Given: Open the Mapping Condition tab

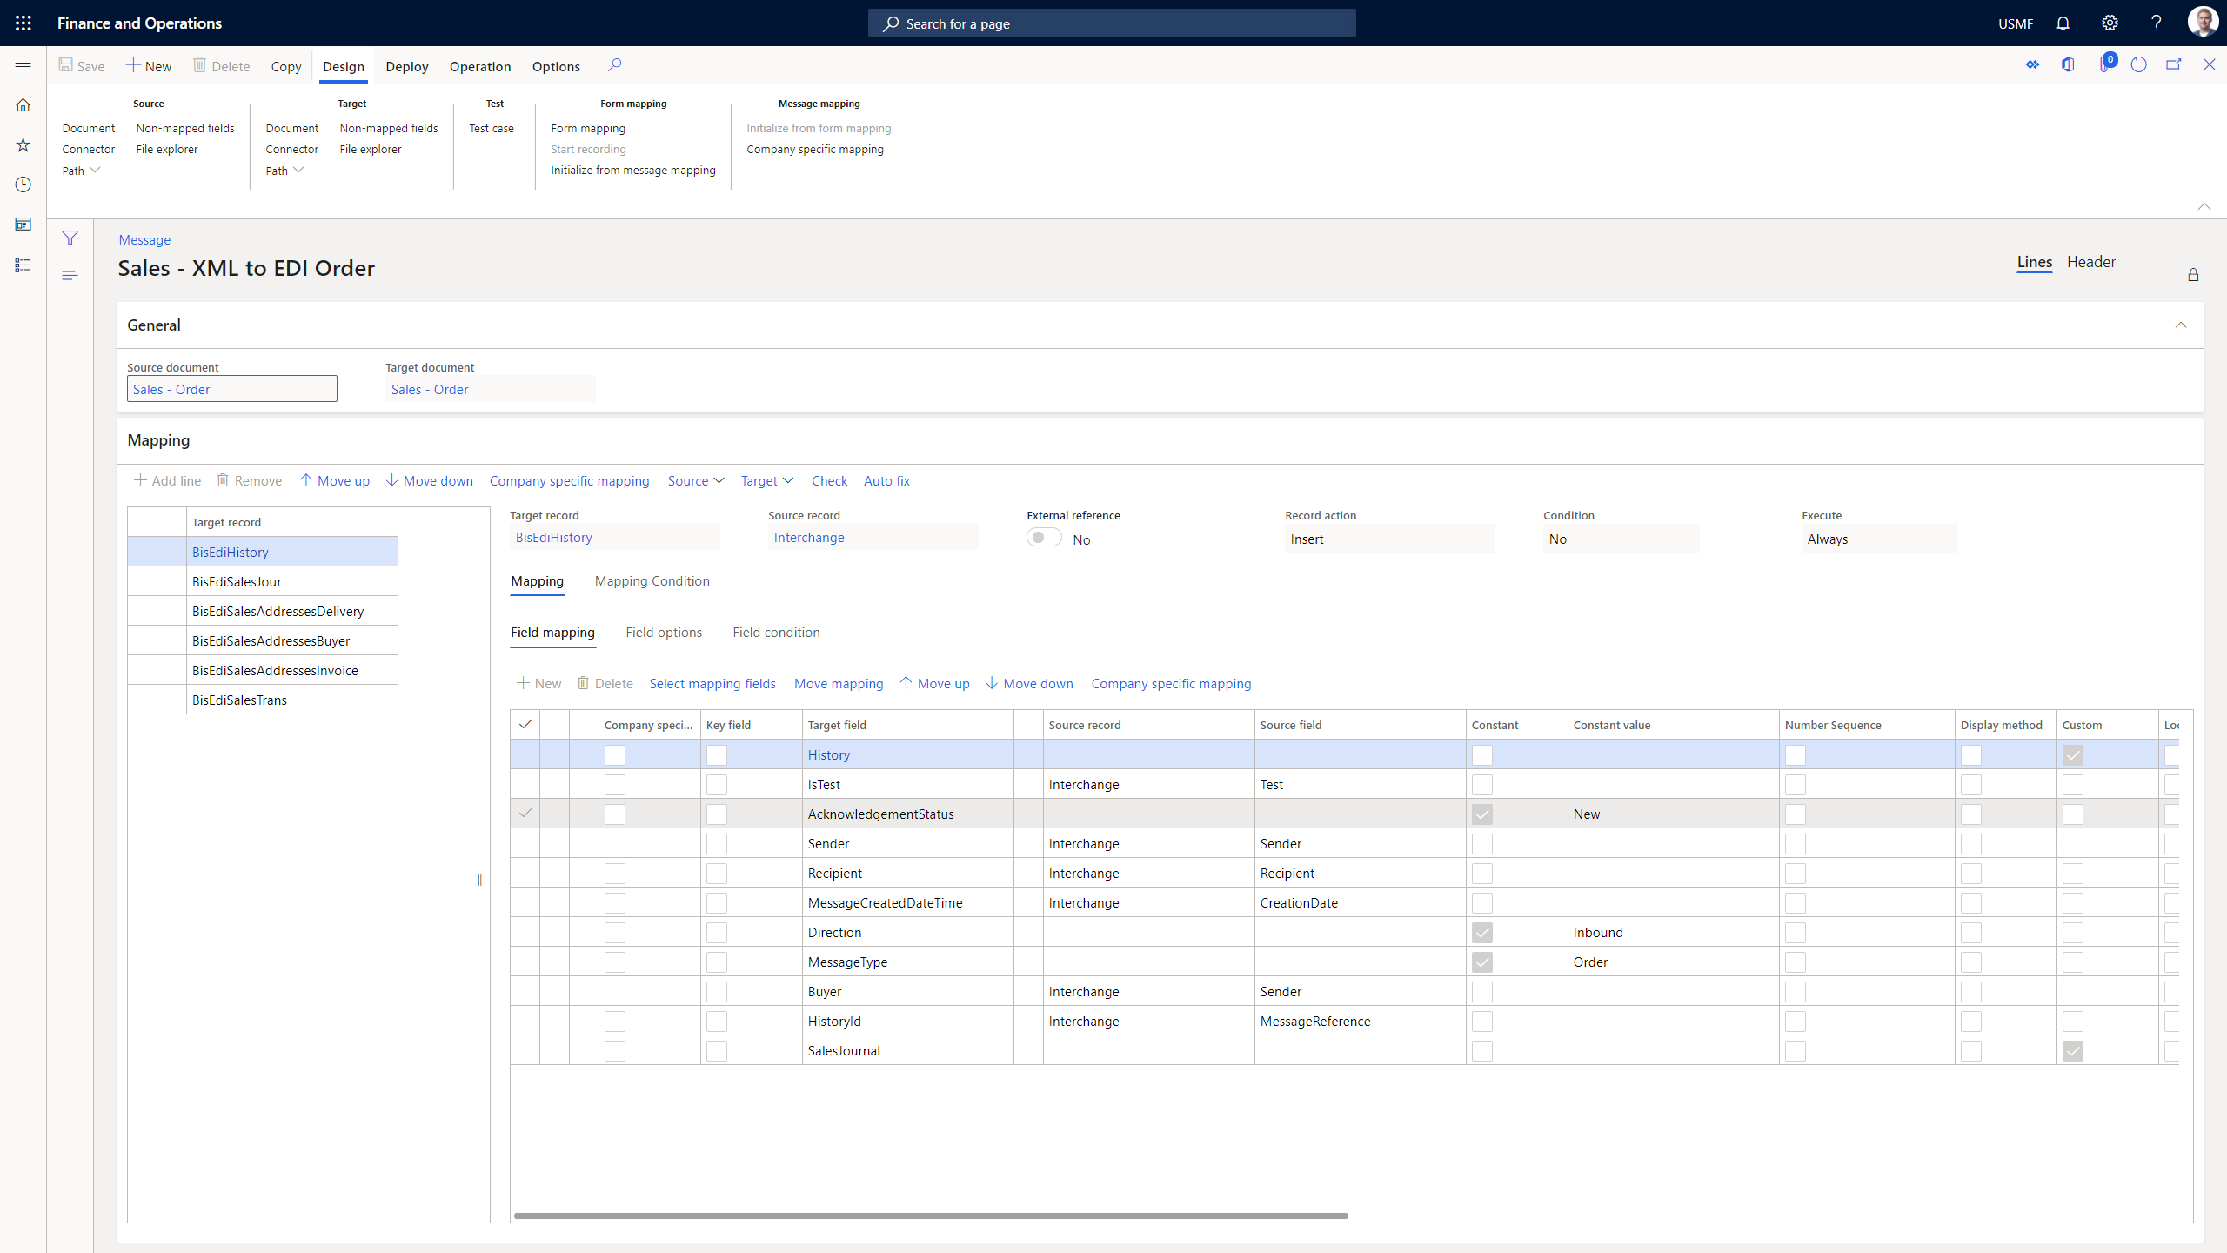Looking at the screenshot, I should tap(652, 580).
